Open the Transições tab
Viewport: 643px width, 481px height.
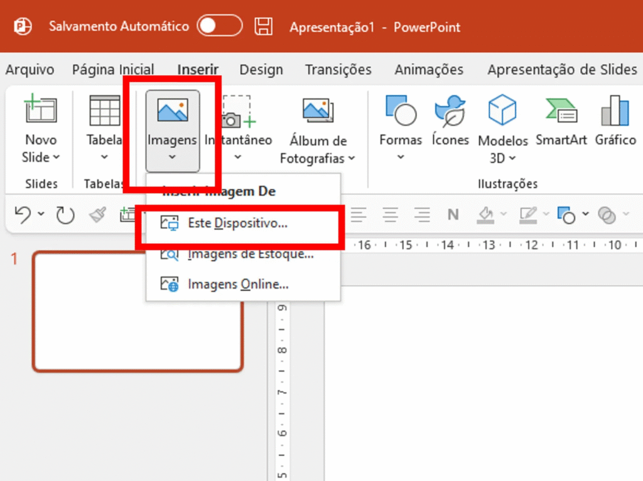[x=338, y=70]
